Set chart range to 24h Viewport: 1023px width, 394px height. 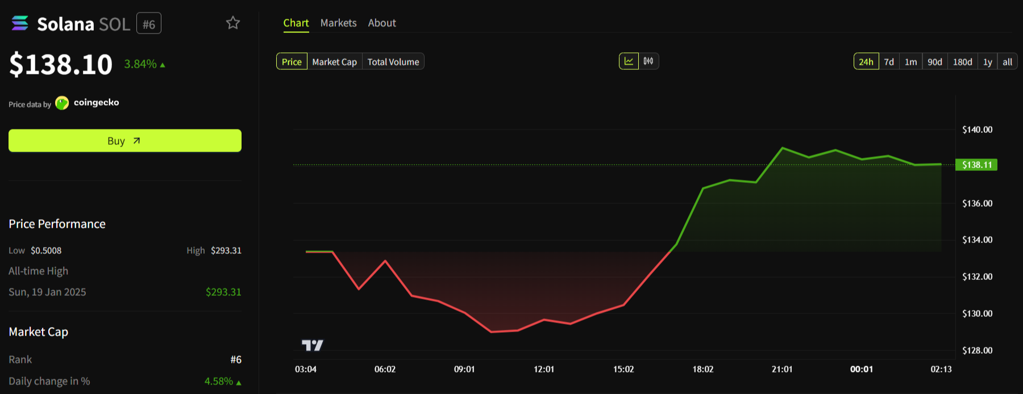click(x=866, y=61)
